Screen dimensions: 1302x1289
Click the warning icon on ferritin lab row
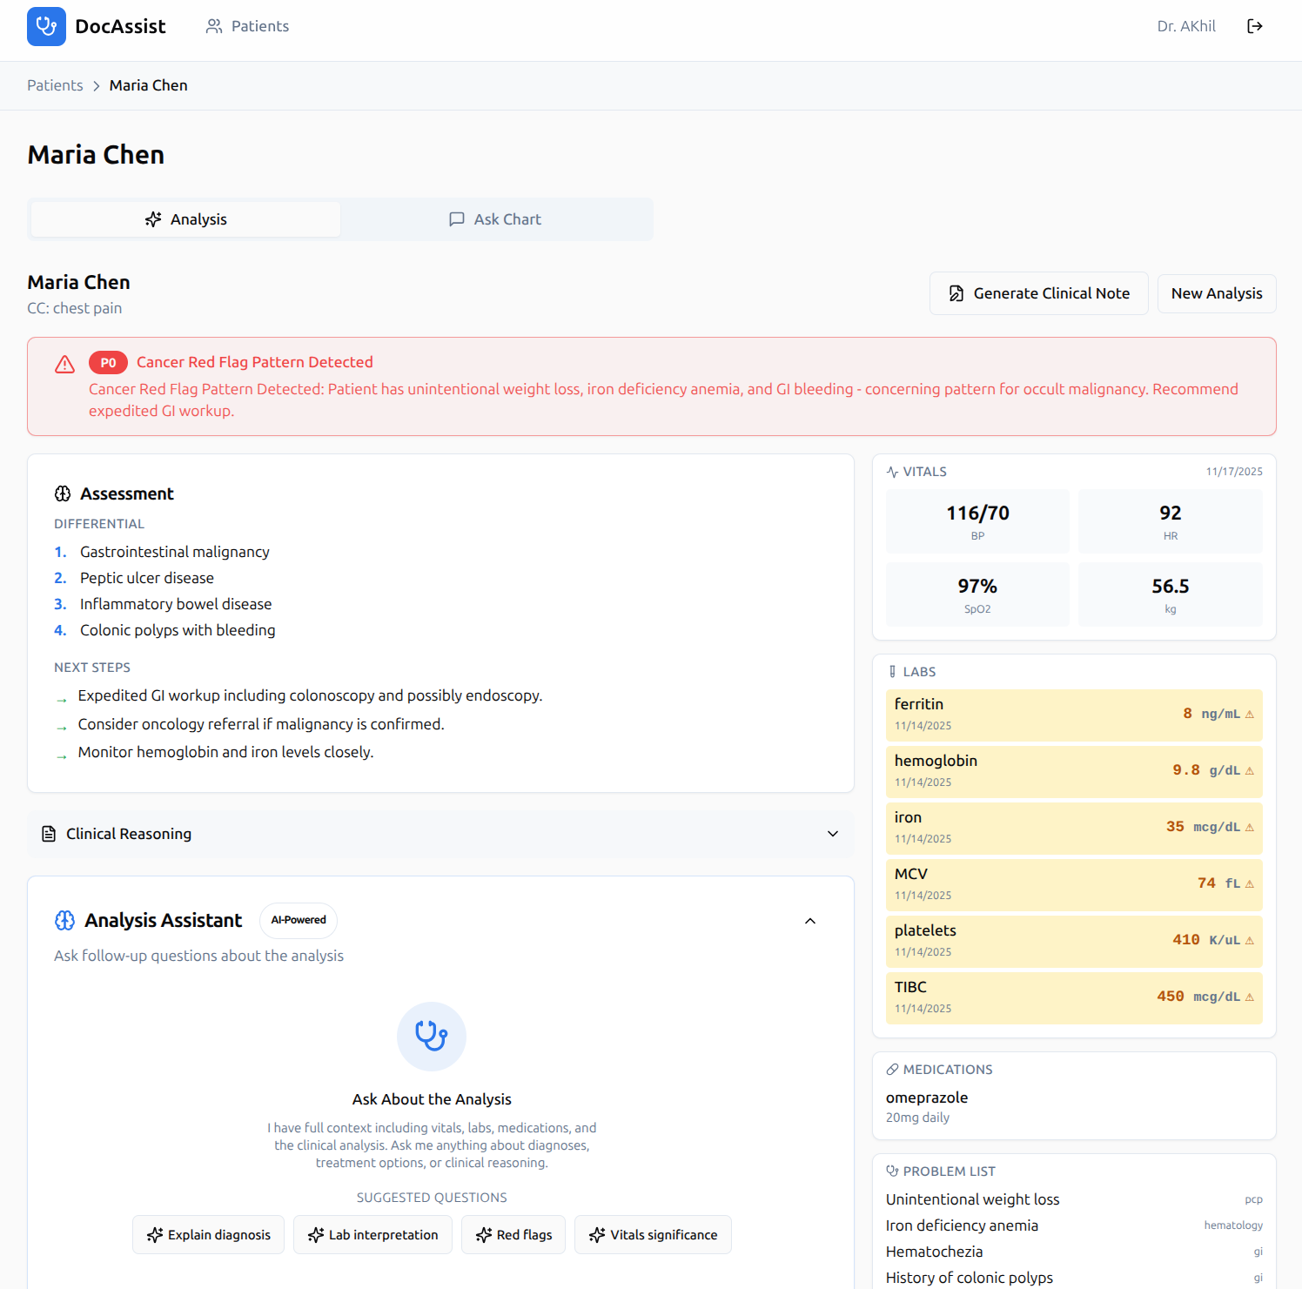[x=1249, y=715]
